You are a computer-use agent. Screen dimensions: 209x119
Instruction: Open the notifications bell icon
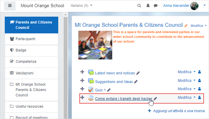pyautogui.click(x=148, y=6)
